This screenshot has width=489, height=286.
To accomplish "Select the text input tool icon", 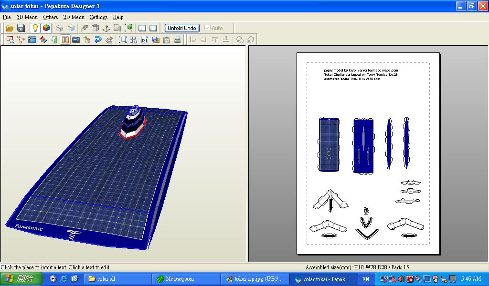I will coord(65,40).
